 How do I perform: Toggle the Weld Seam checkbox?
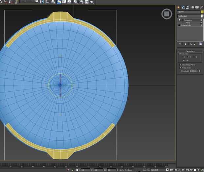(180, 68)
